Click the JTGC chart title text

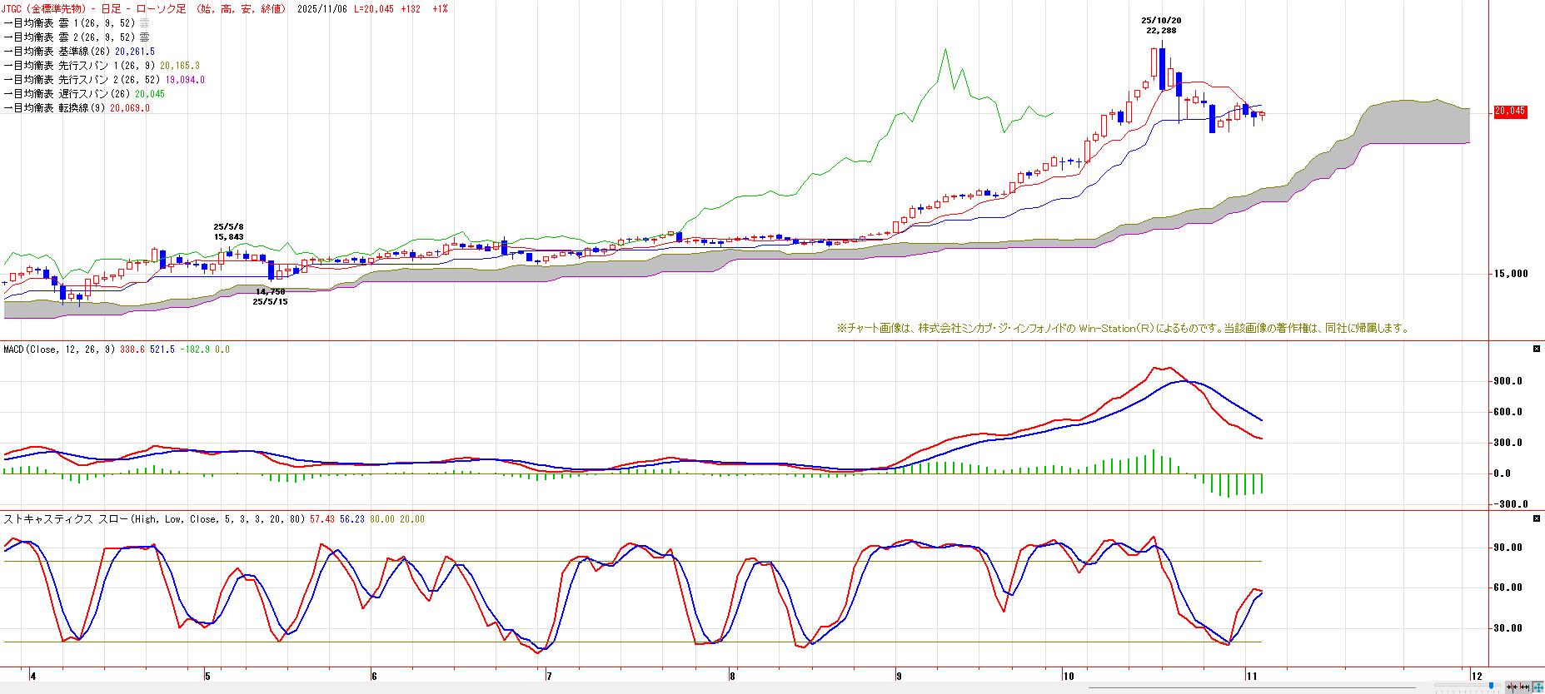146,8
